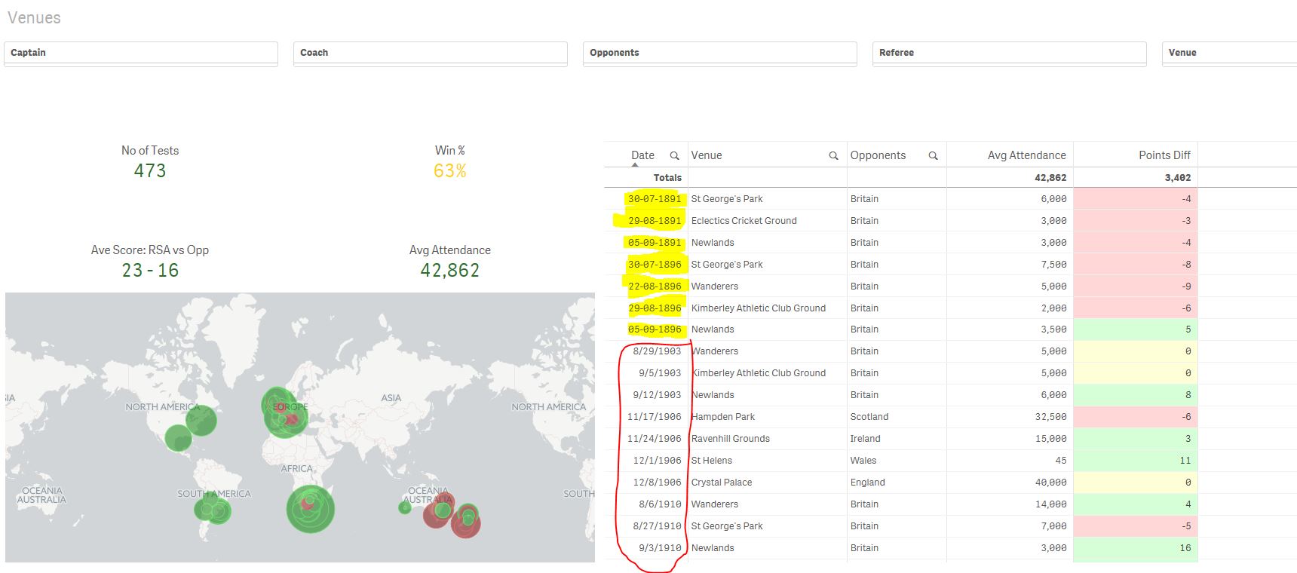Select venue Crystal Palace
This screenshot has width=1297, height=573.
tap(721, 483)
